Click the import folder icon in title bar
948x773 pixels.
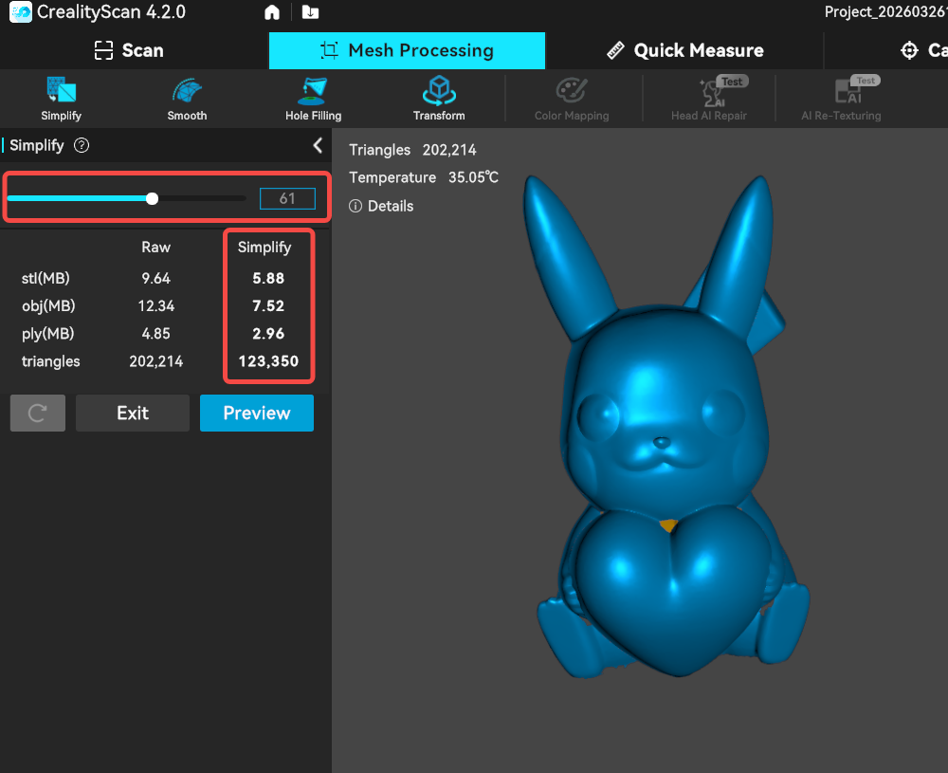[310, 12]
